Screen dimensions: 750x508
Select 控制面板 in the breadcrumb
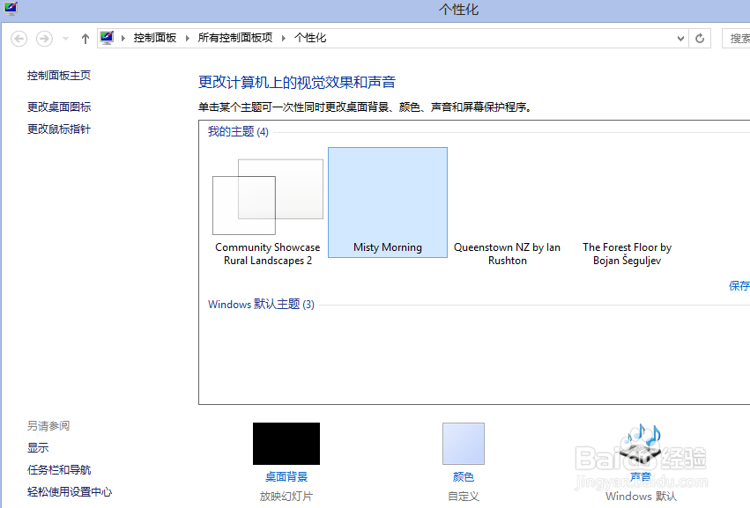point(155,38)
